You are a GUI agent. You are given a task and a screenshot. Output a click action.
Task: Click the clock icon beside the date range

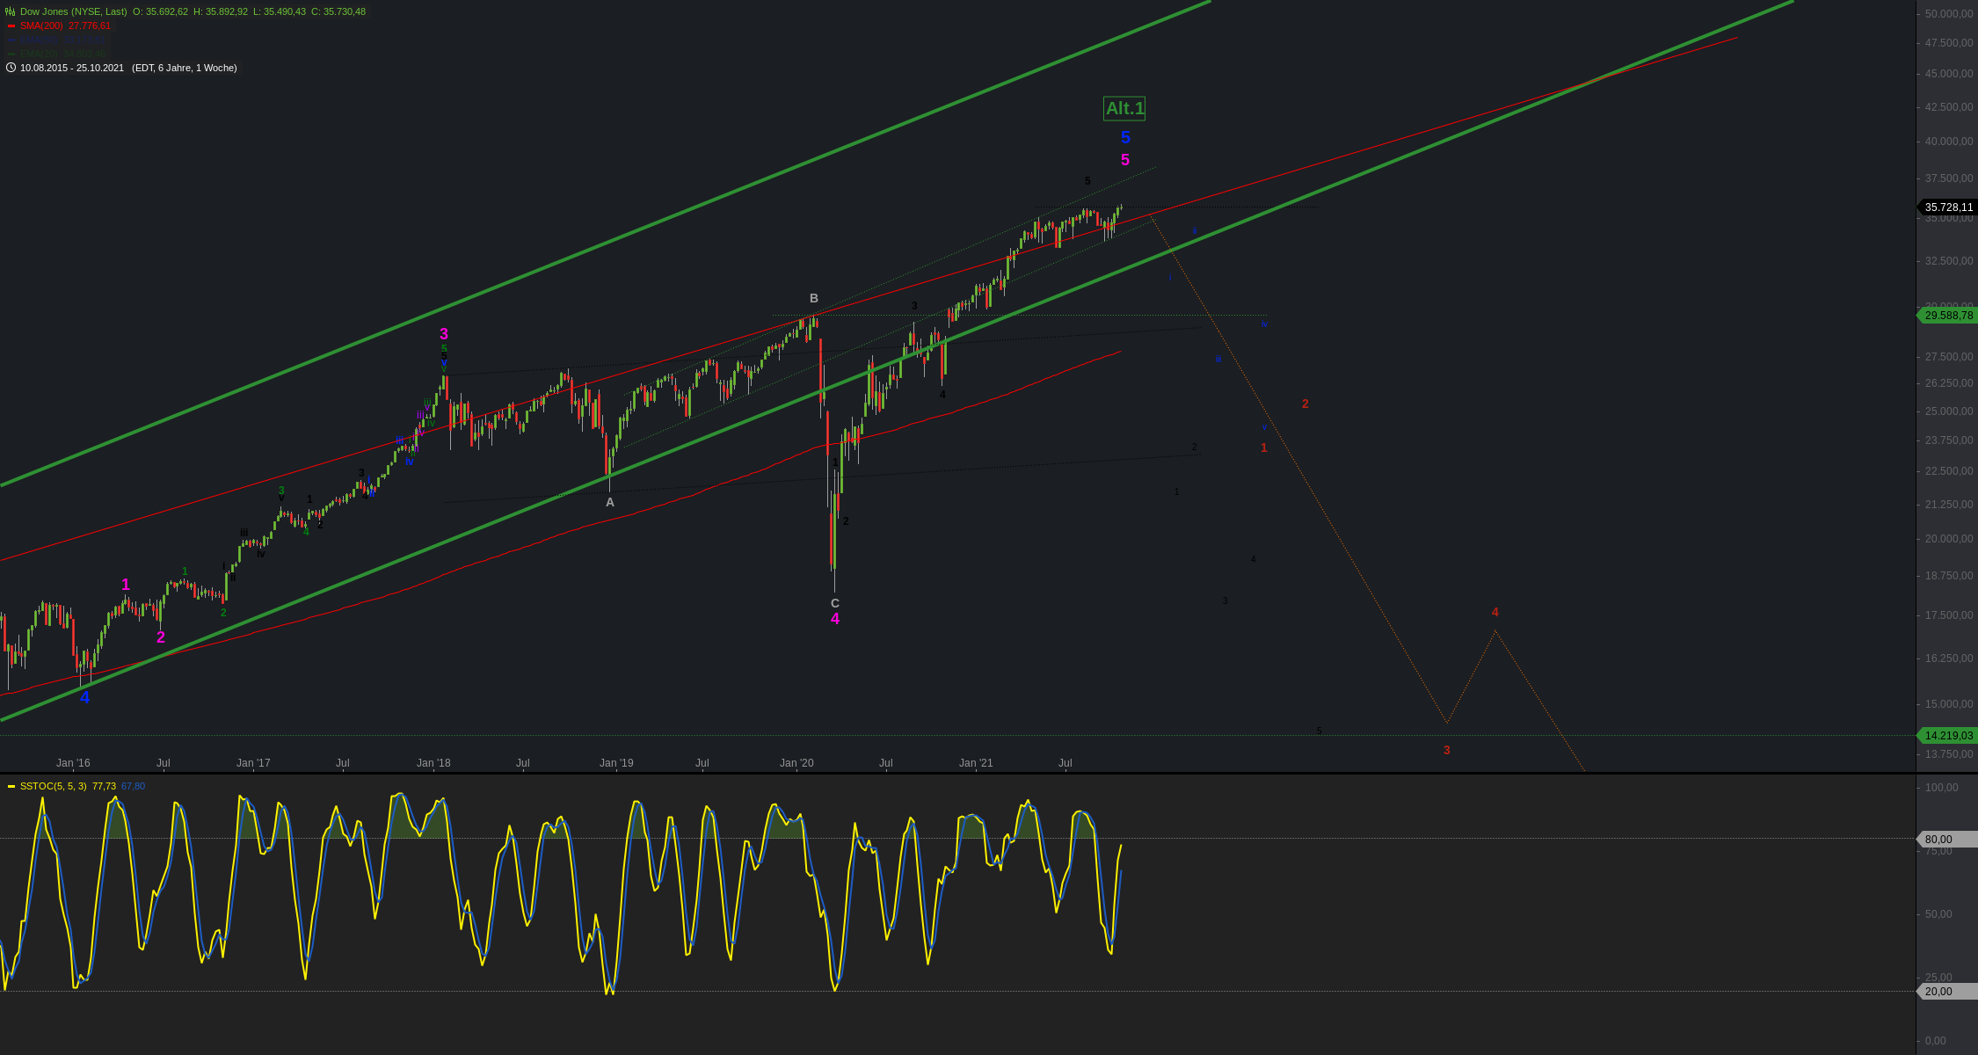tap(11, 68)
